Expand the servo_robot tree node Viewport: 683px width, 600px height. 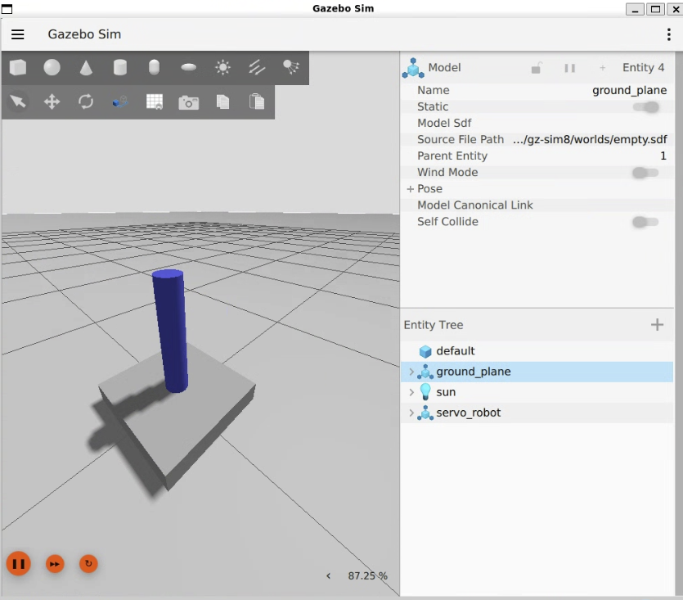tap(411, 413)
